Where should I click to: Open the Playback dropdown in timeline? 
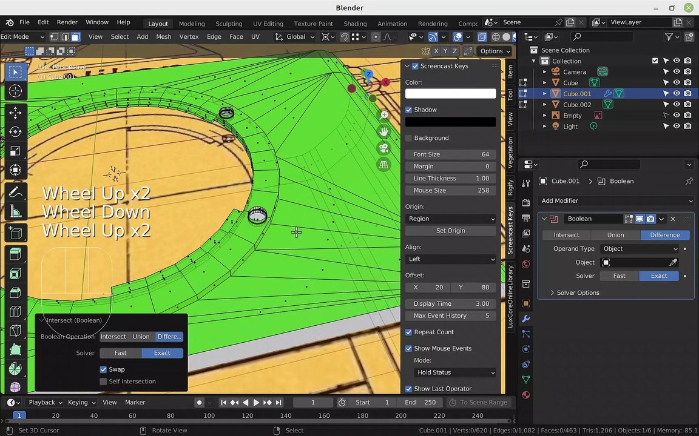tap(45, 403)
